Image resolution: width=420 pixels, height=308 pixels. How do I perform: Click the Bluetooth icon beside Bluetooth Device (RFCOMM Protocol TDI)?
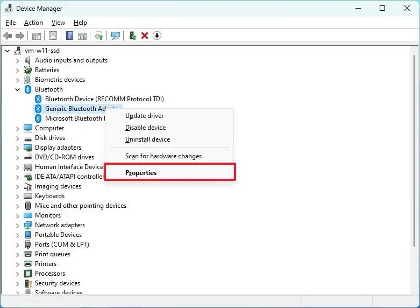(38, 99)
